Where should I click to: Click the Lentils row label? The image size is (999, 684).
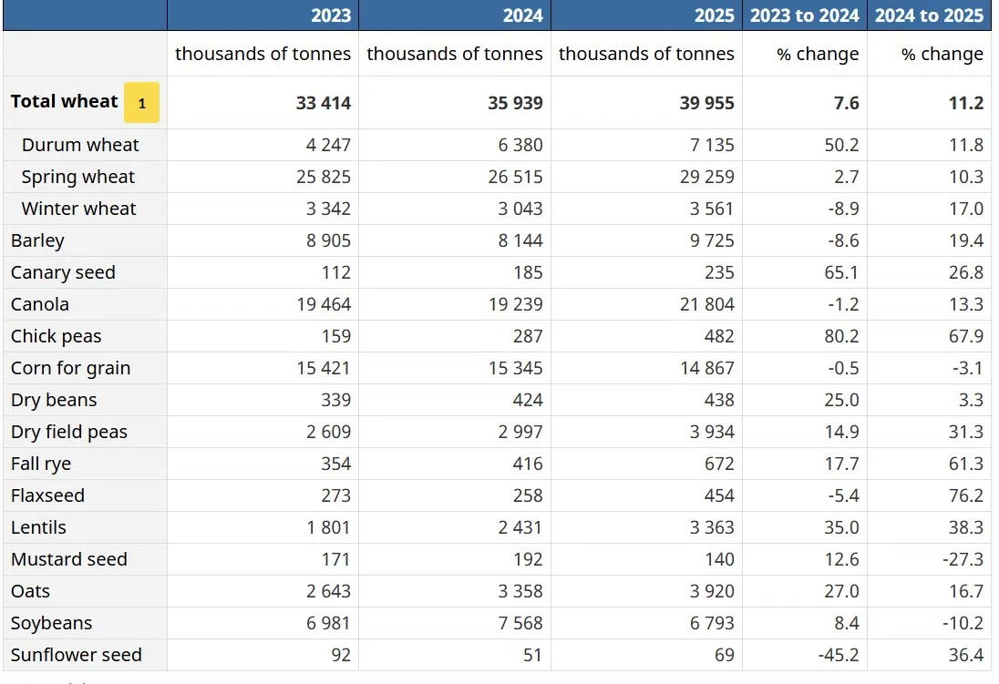[38, 527]
